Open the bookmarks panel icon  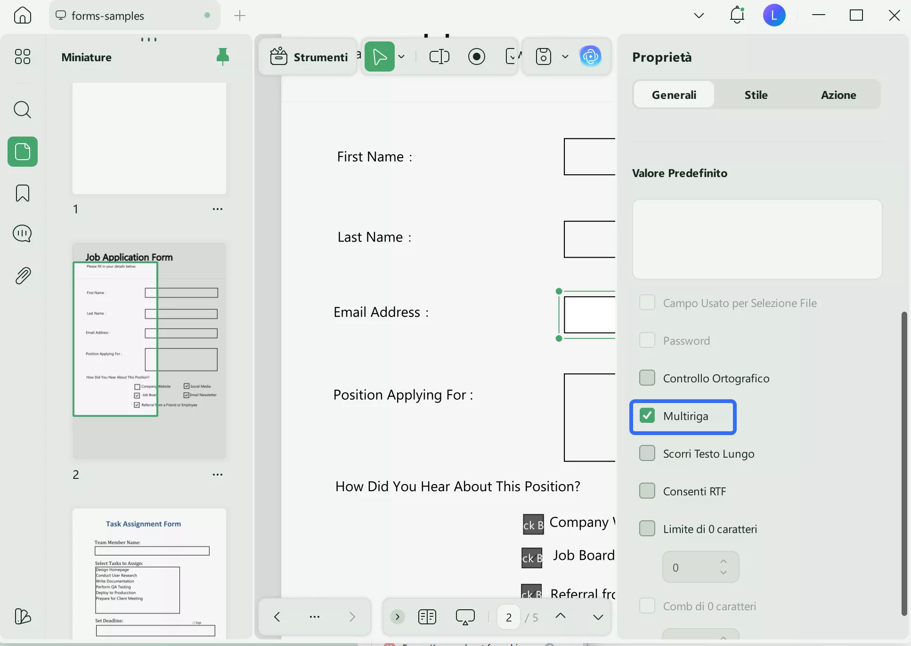click(x=23, y=193)
